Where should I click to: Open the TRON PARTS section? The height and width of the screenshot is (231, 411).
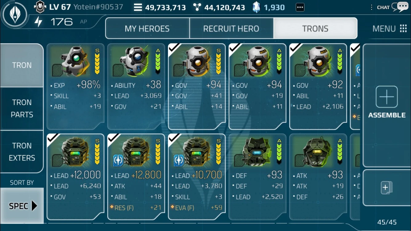coord(22,108)
